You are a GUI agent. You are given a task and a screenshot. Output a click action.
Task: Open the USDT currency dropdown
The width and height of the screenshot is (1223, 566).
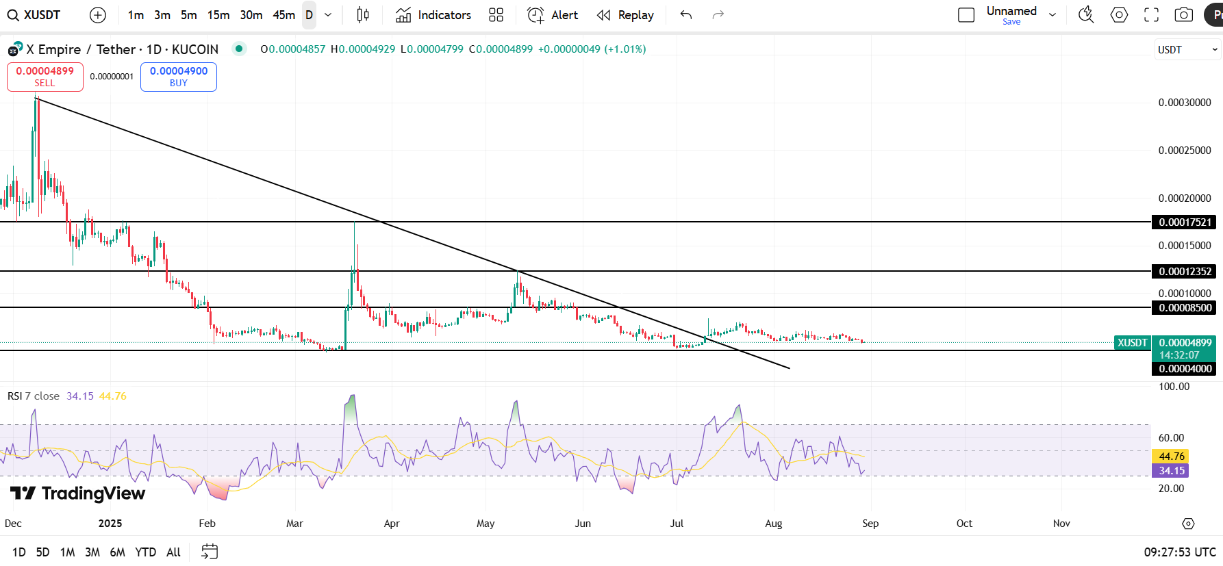click(1187, 49)
